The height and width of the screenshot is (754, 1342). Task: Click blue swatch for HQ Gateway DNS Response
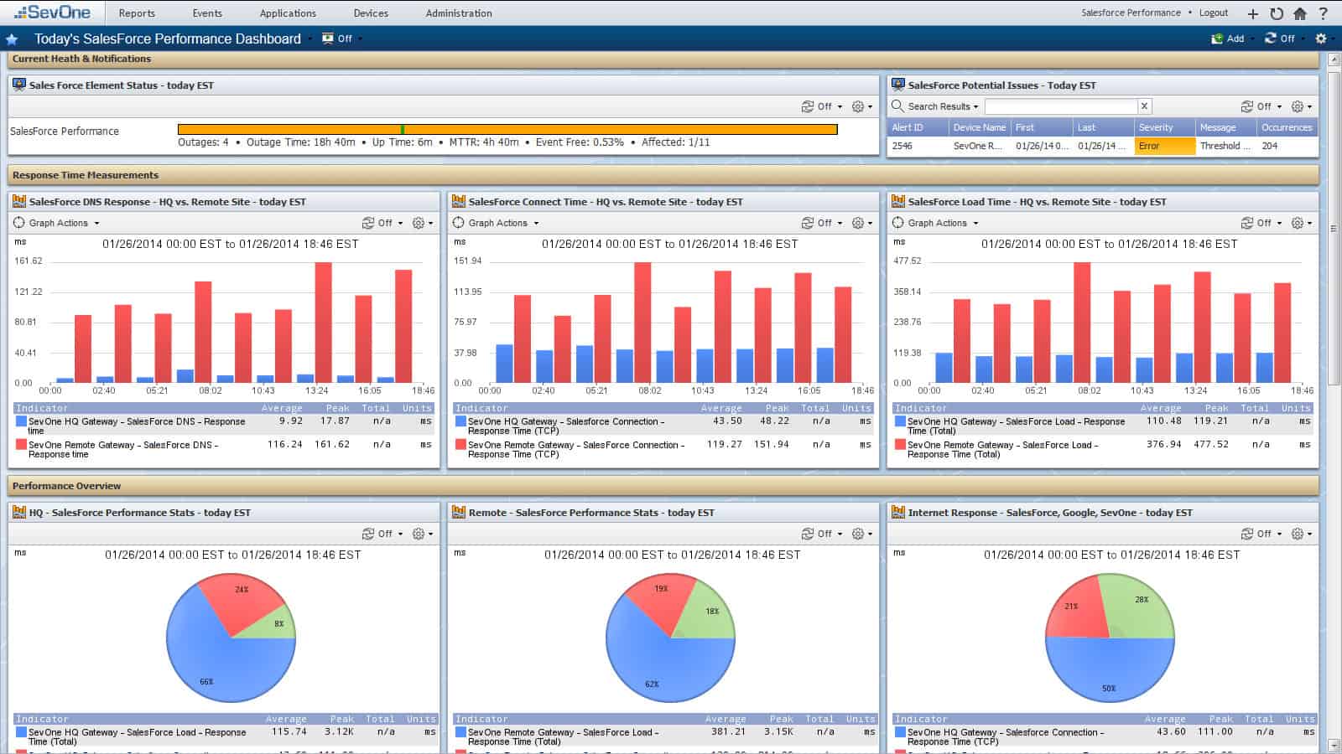[22, 421]
